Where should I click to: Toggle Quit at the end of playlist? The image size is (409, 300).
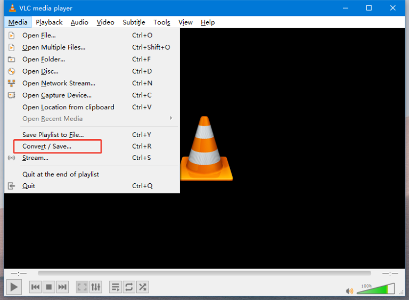tap(92, 174)
